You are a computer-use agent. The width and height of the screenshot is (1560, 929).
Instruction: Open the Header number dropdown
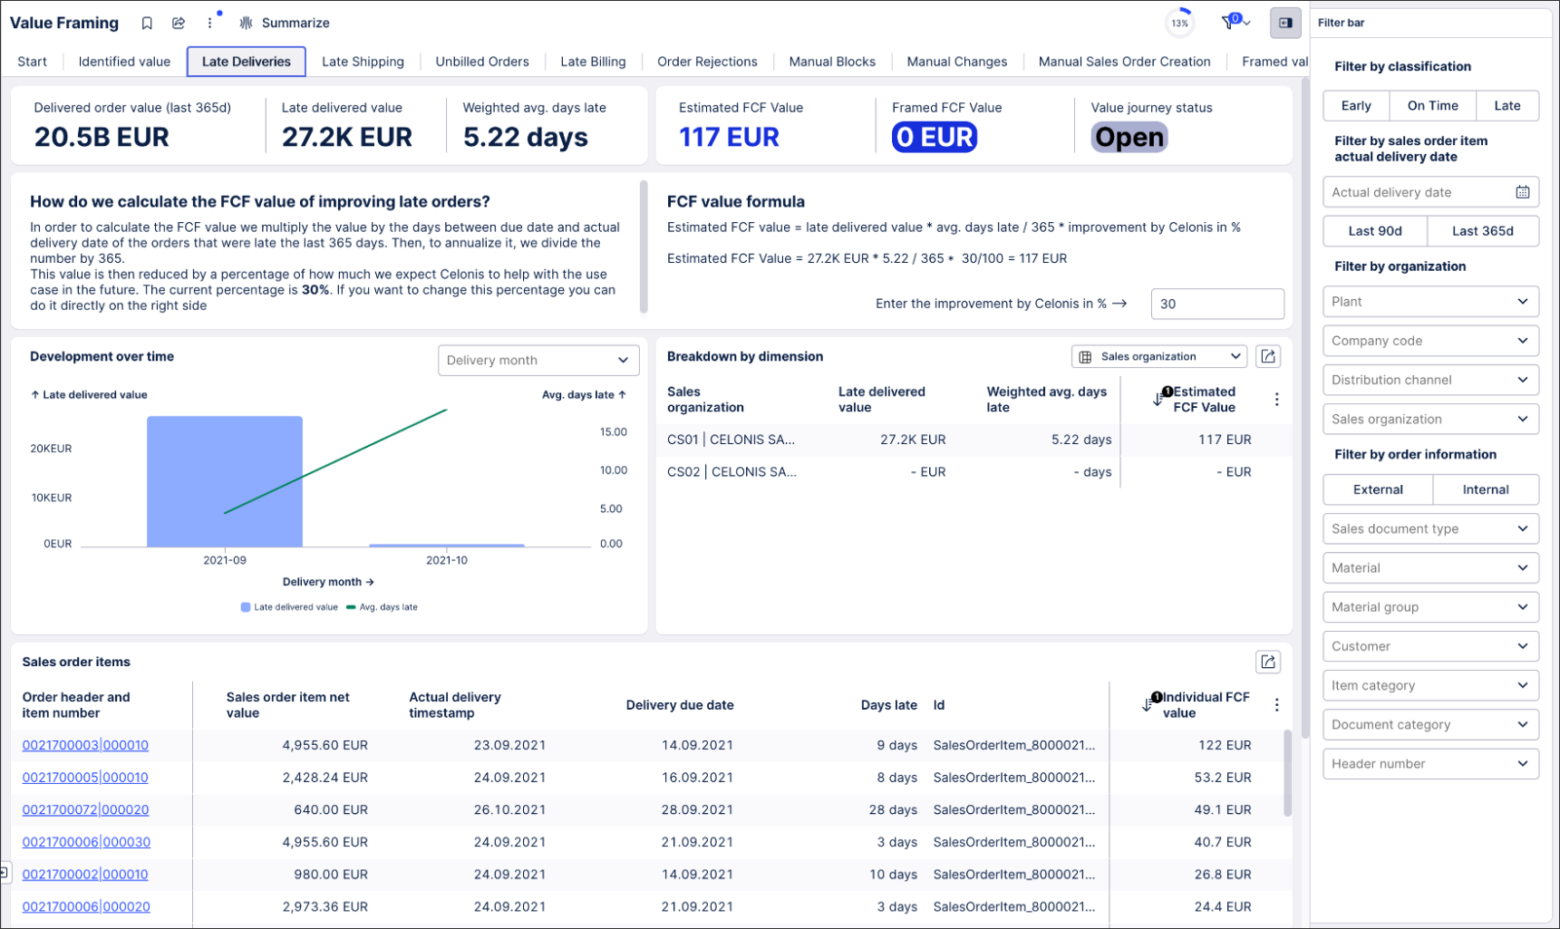[1430, 764]
